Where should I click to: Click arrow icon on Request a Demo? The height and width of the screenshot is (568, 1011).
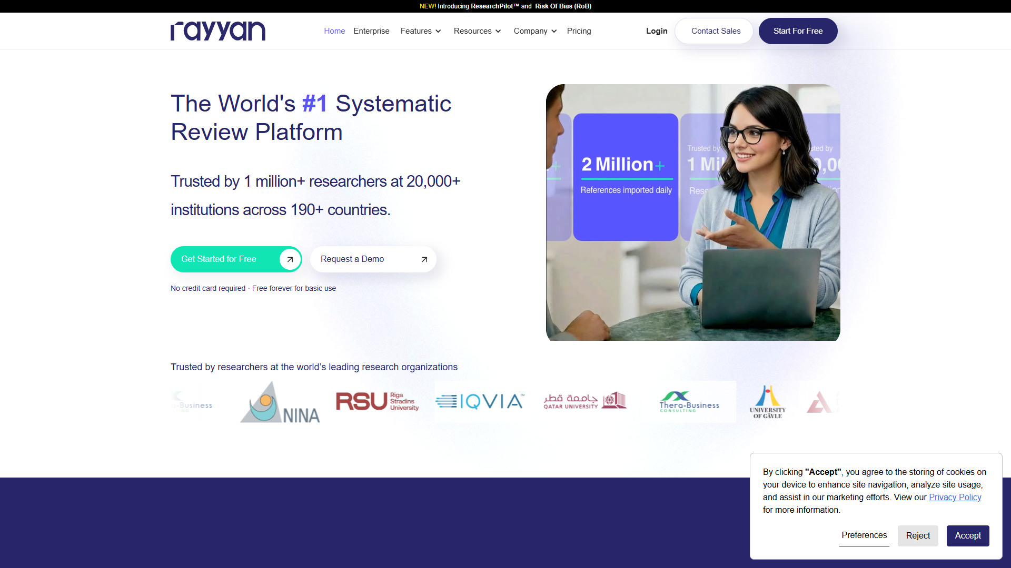tap(424, 259)
